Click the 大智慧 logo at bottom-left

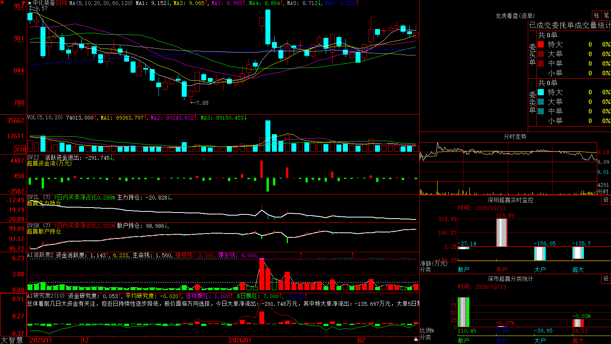12,340
